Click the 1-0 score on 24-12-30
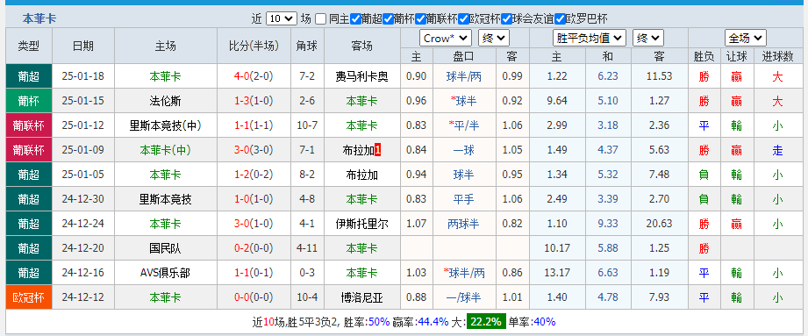This screenshot has width=808, height=336. coord(241,199)
